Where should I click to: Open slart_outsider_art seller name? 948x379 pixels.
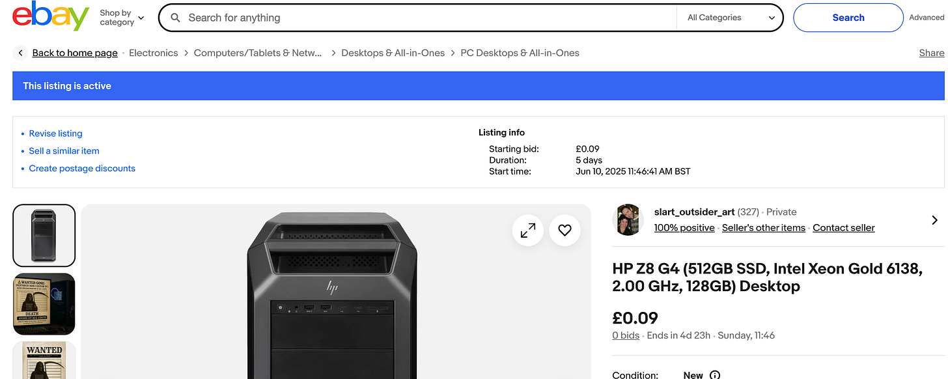(x=694, y=212)
